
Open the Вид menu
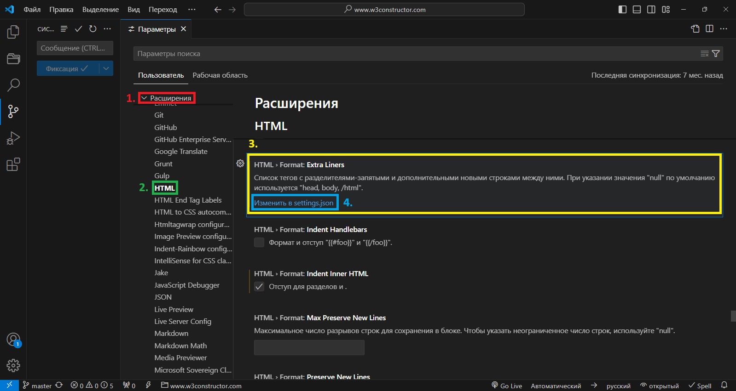[133, 10]
